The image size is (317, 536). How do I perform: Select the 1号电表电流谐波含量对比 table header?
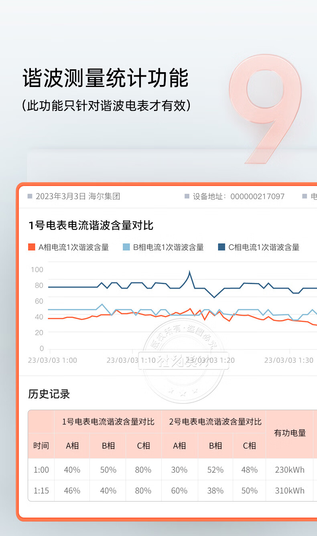tap(108, 422)
